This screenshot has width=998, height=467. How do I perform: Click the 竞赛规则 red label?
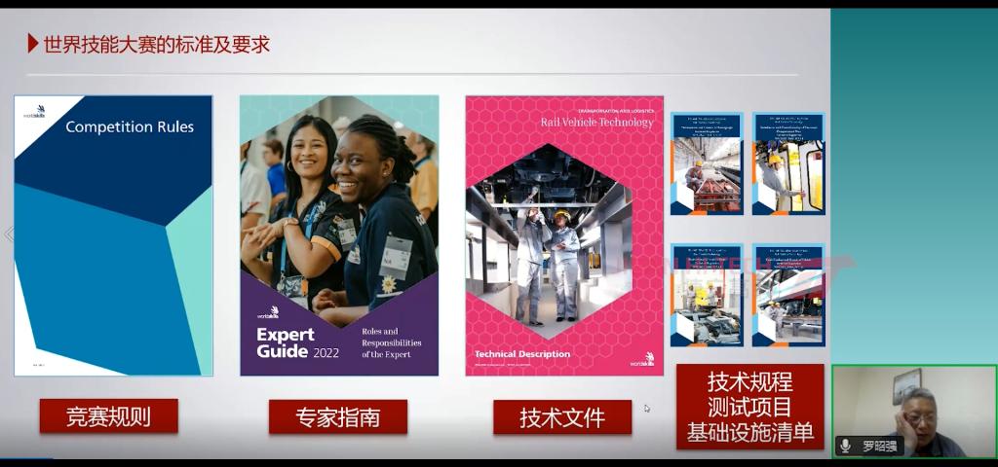[108, 416]
